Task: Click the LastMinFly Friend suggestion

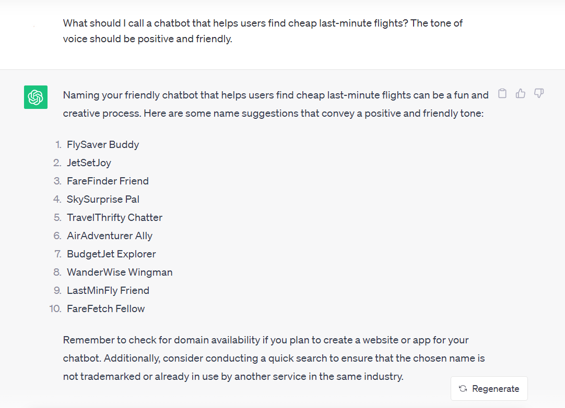Action: click(108, 290)
